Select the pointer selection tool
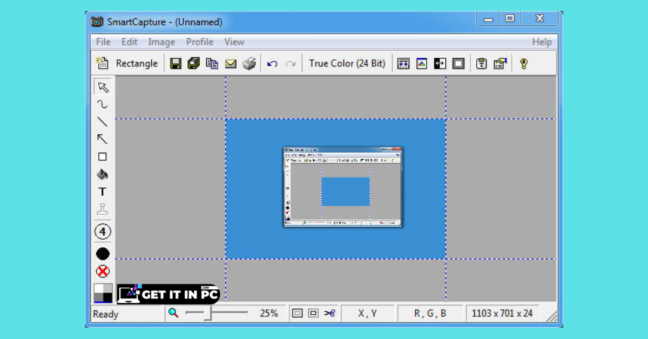The image size is (648, 339). pos(103,87)
